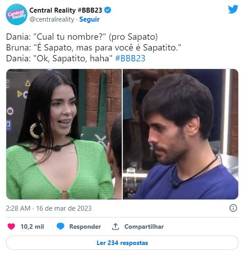The width and height of the screenshot is (245, 254).
Task: Open the right photo of man in blue
Action: [x=180, y=134]
